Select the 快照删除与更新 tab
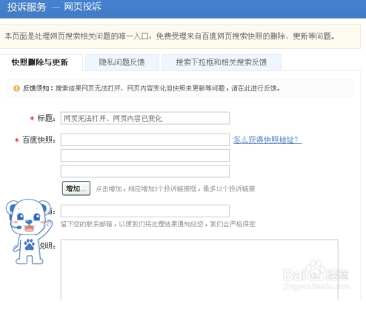 [x=40, y=62]
